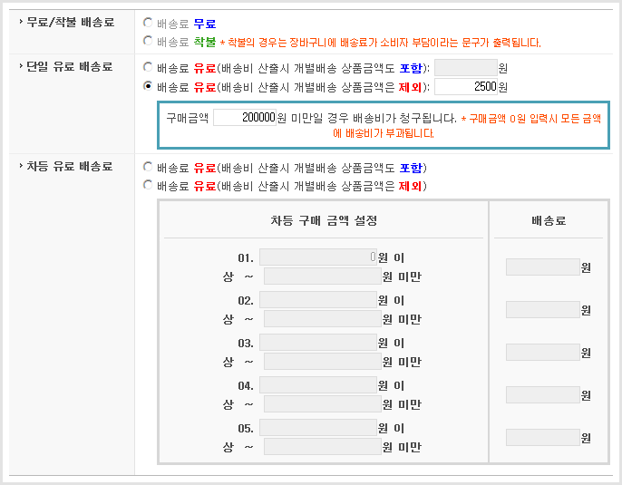622x485 pixels.
Task: Click tier 01 maximum amount (원 미만) field
Action: click(x=322, y=276)
